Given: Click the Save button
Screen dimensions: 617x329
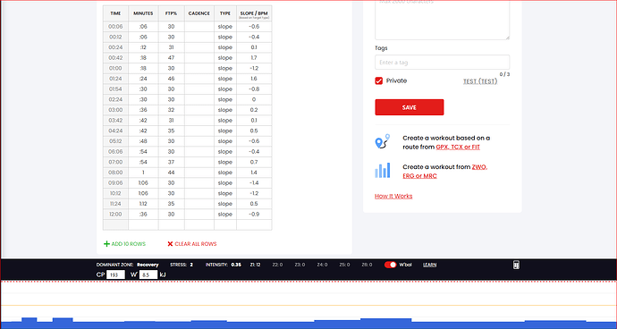Looking at the screenshot, I should pyautogui.click(x=410, y=107).
